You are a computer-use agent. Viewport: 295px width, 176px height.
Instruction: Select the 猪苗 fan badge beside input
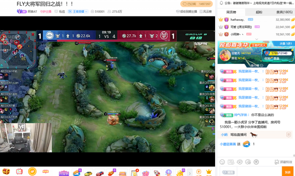[x=228, y=172]
